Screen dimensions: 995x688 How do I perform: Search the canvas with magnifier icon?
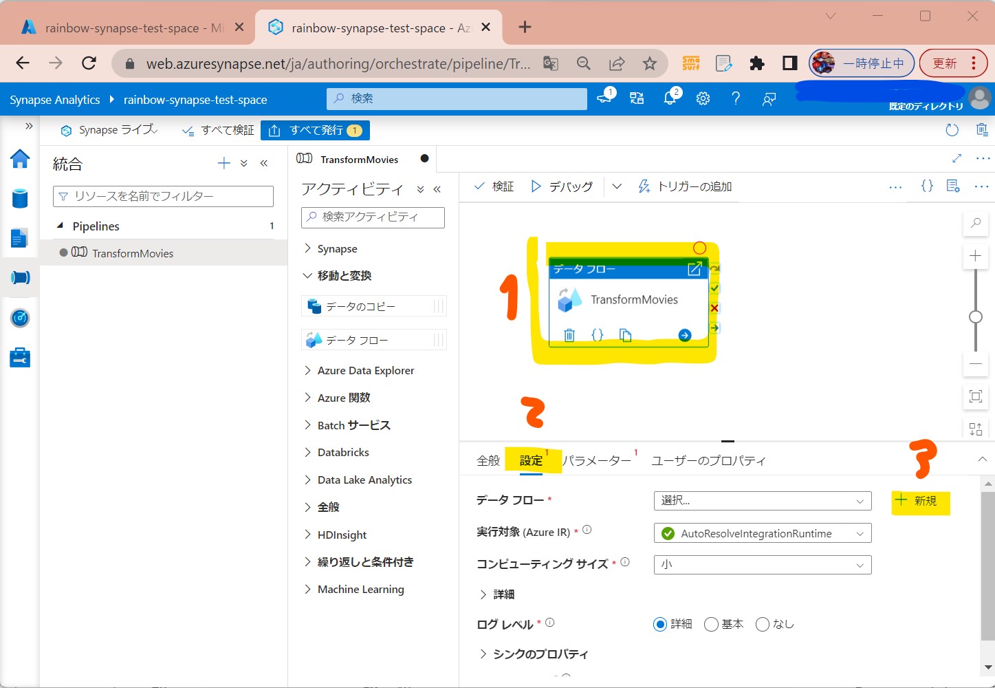(x=976, y=223)
